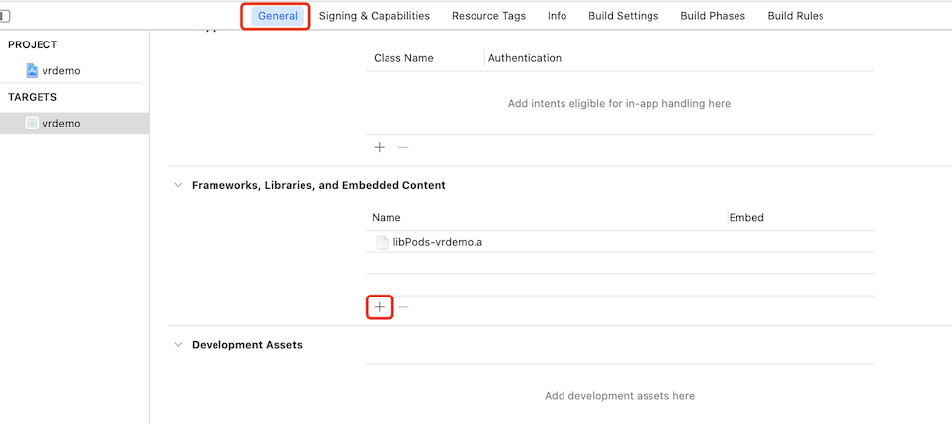
Task: Select vrdemo project icon in sidebar
Action: pyautogui.click(x=33, y=71)
